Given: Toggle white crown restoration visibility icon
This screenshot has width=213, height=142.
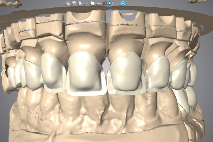Looking at the screenshot, I should click(x=92, y=3).
